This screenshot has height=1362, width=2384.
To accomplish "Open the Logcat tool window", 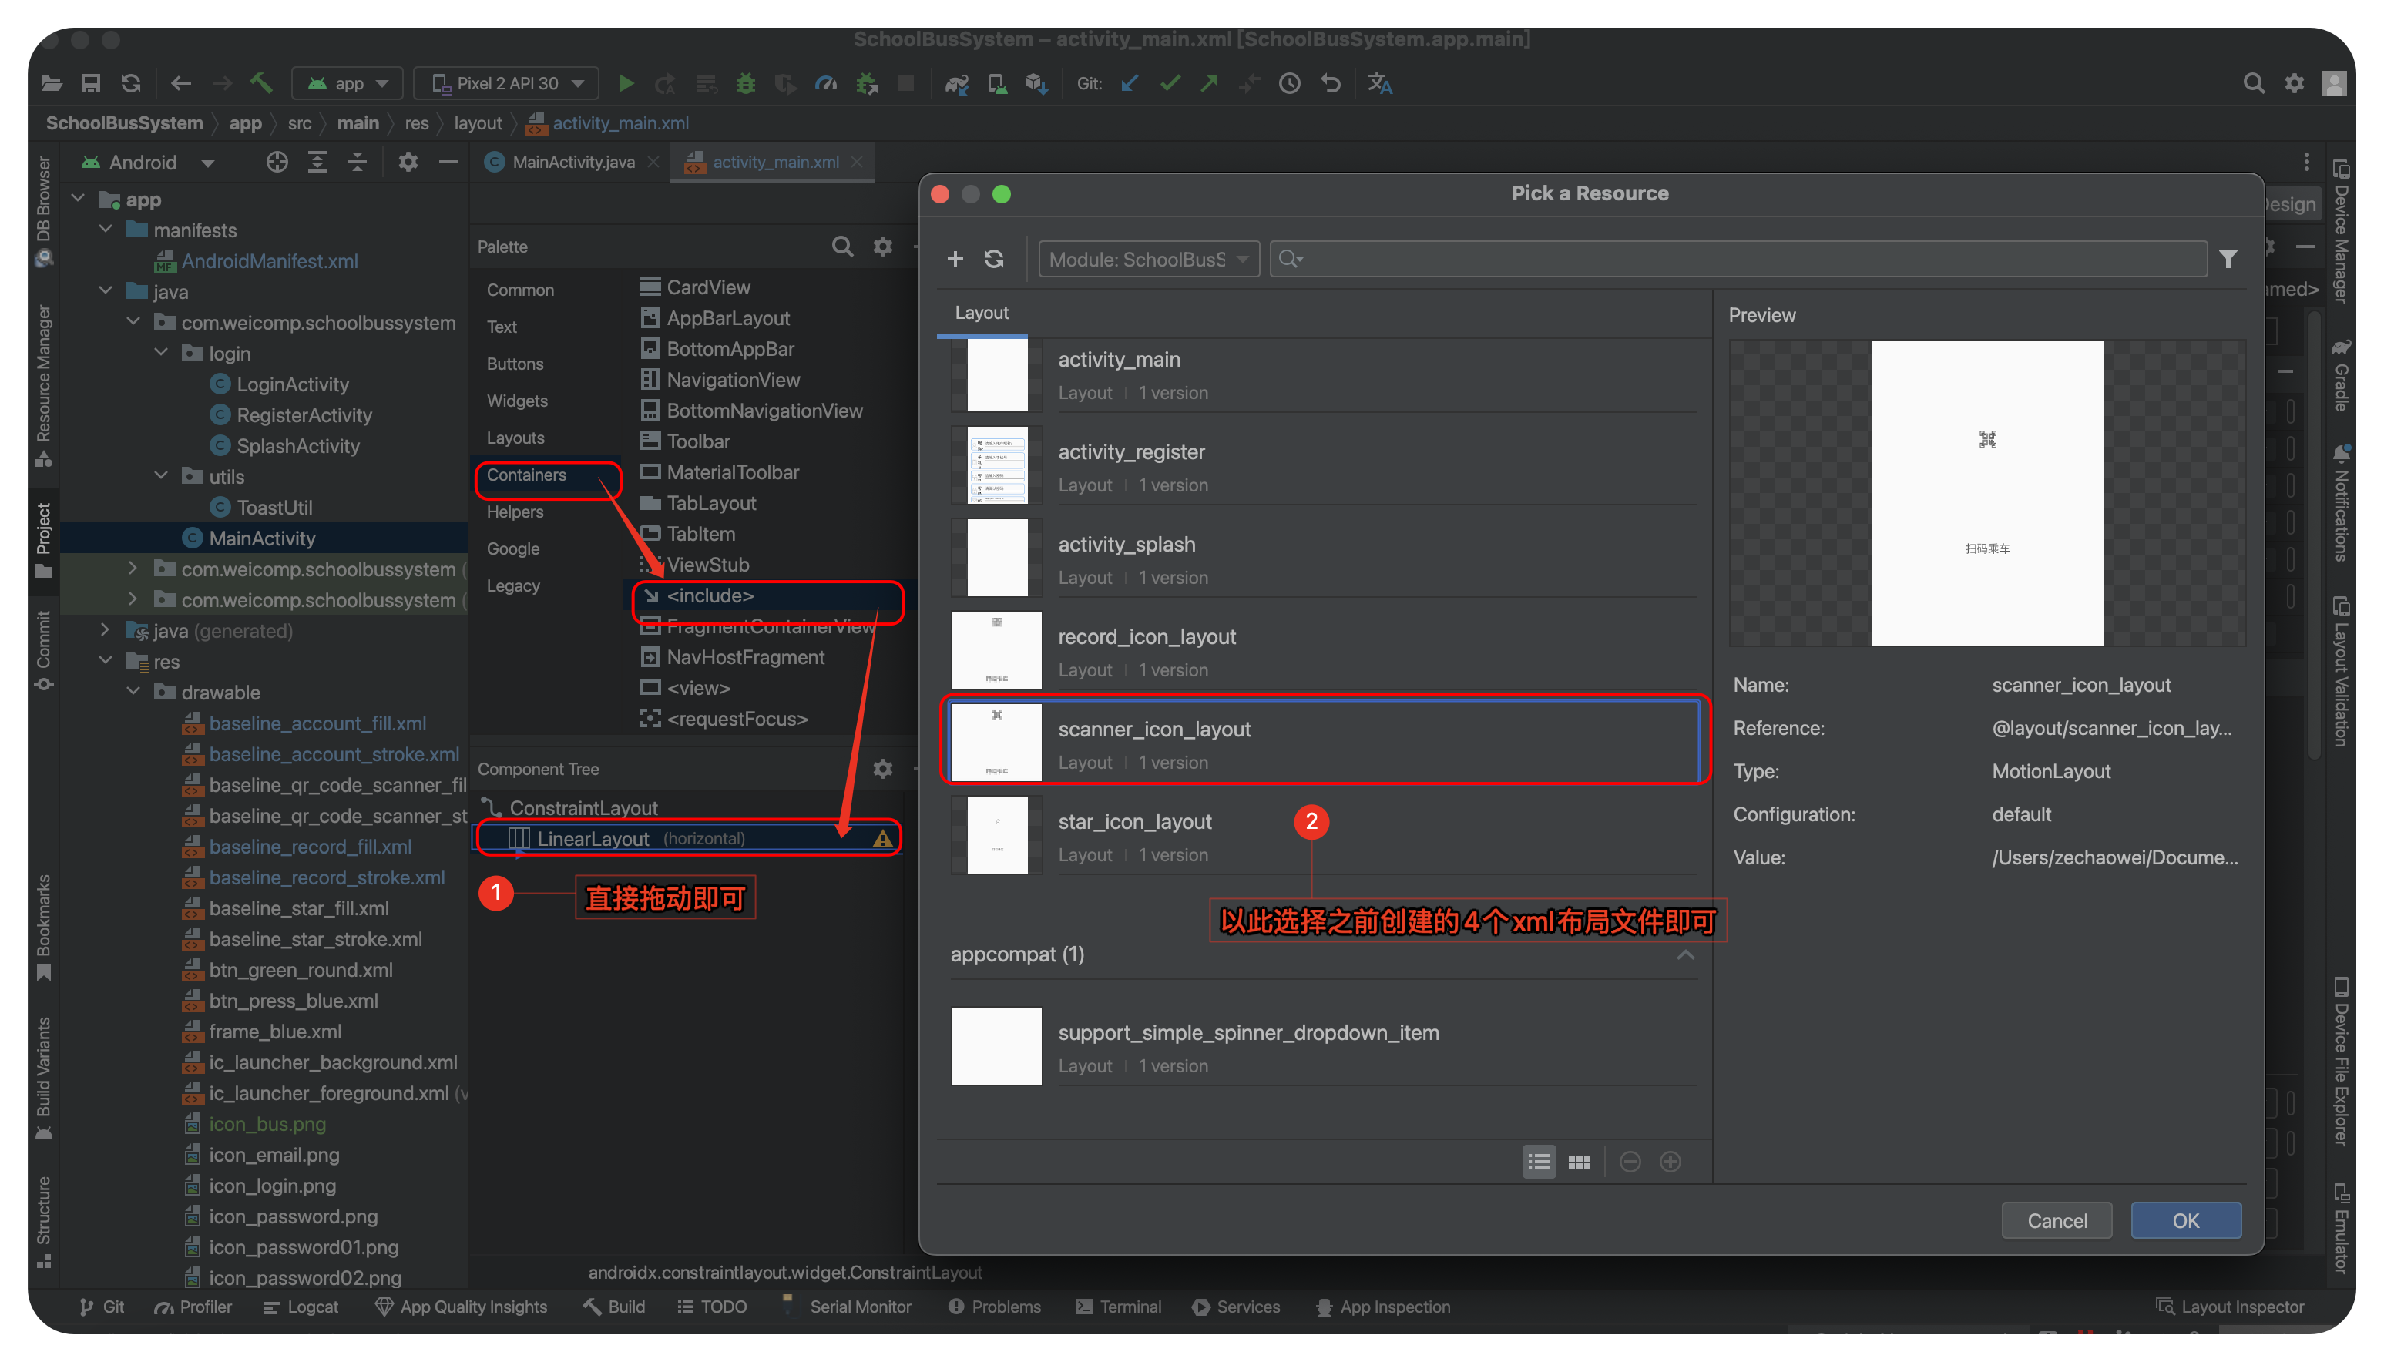I will coord(301,1307).
